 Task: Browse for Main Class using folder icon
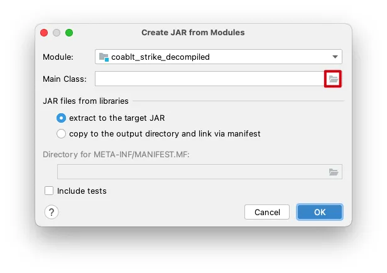(x=333, y=79)
